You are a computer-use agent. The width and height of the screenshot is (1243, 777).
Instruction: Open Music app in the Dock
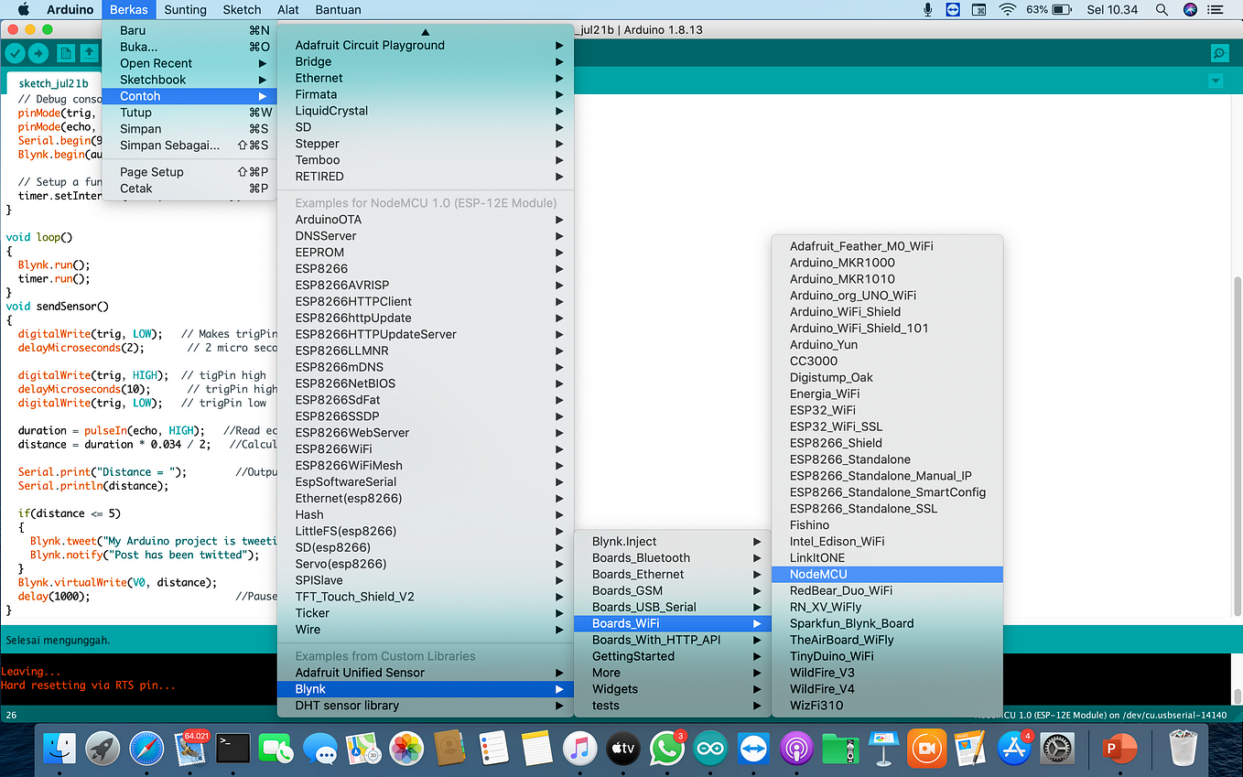[x=580, y=749]
